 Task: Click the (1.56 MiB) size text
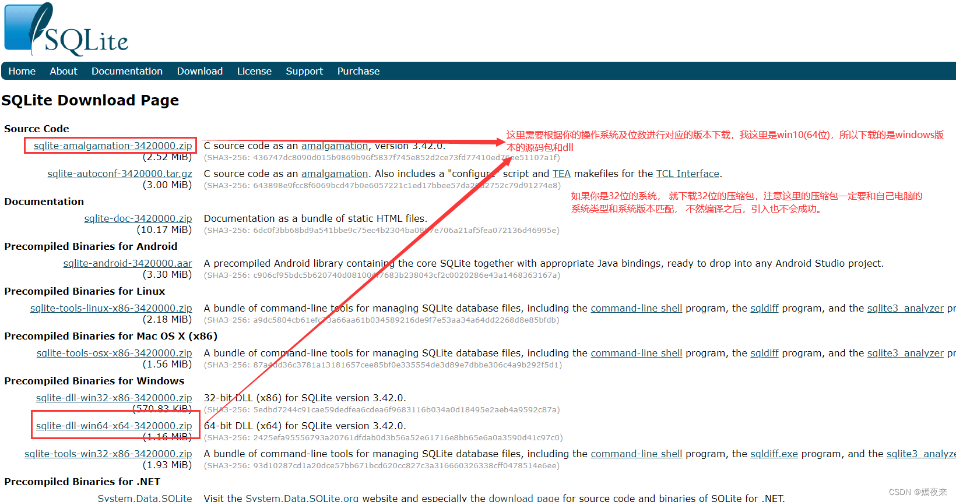(x=167, y=364)
